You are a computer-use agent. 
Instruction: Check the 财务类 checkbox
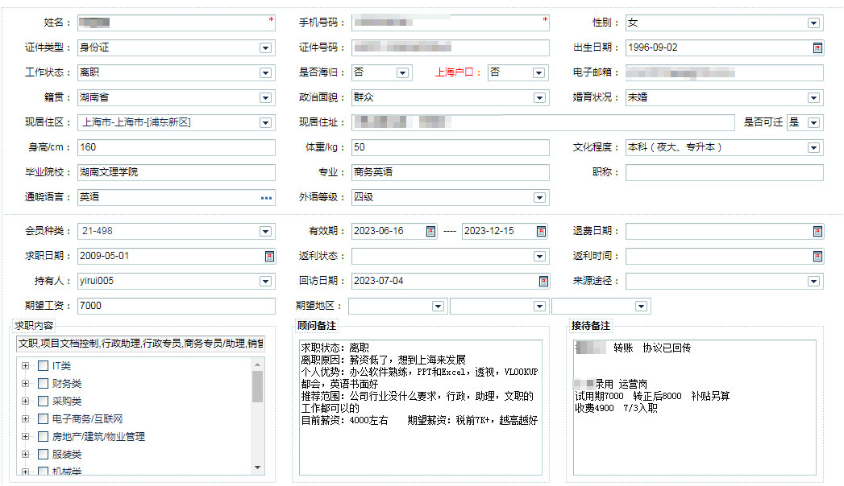point(43,384)
